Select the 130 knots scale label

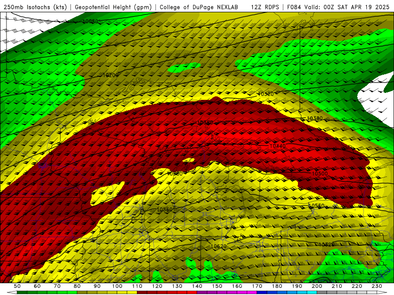[x=177, y=286]
